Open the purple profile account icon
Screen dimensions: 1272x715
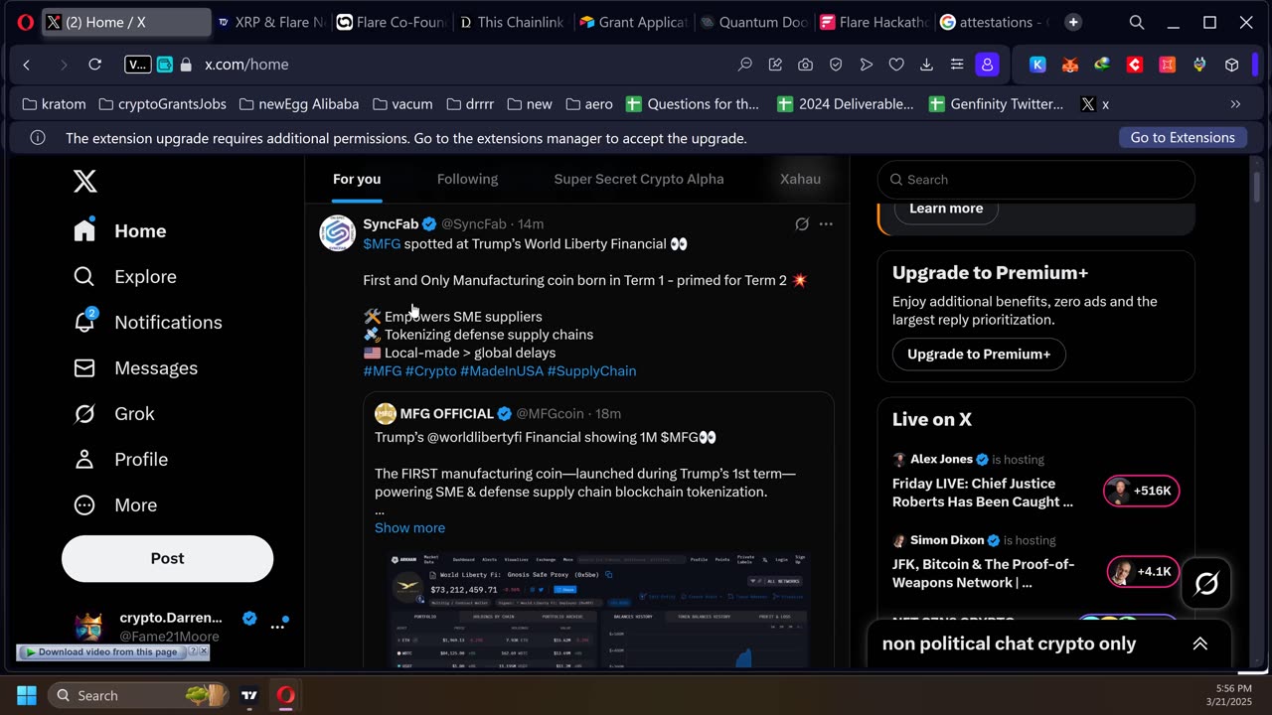pyautogui.click(x=987, y=65)
